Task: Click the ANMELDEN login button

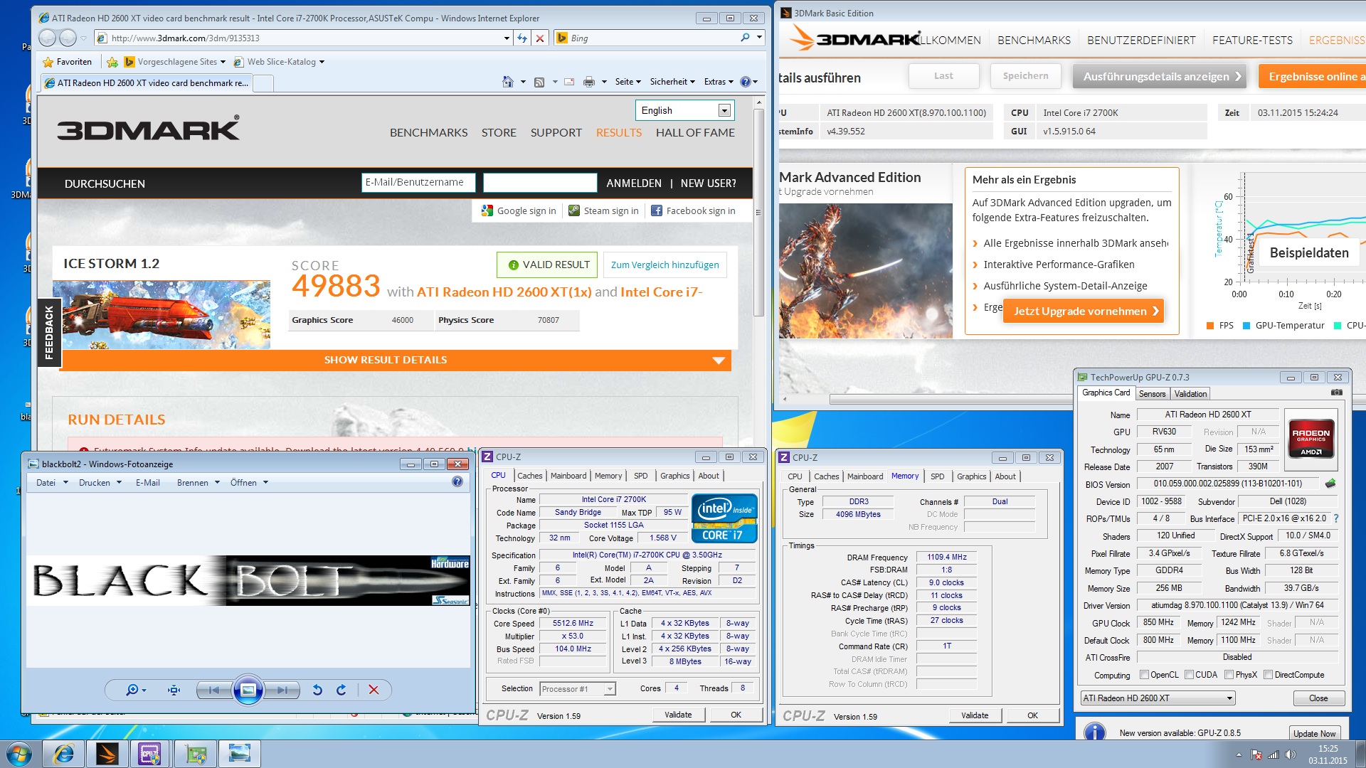Action: [634, 183]
